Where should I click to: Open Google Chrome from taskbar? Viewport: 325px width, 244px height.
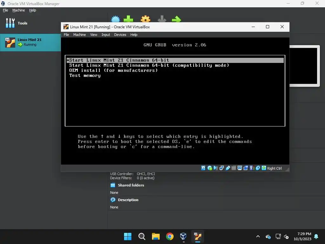click(170, 236)
